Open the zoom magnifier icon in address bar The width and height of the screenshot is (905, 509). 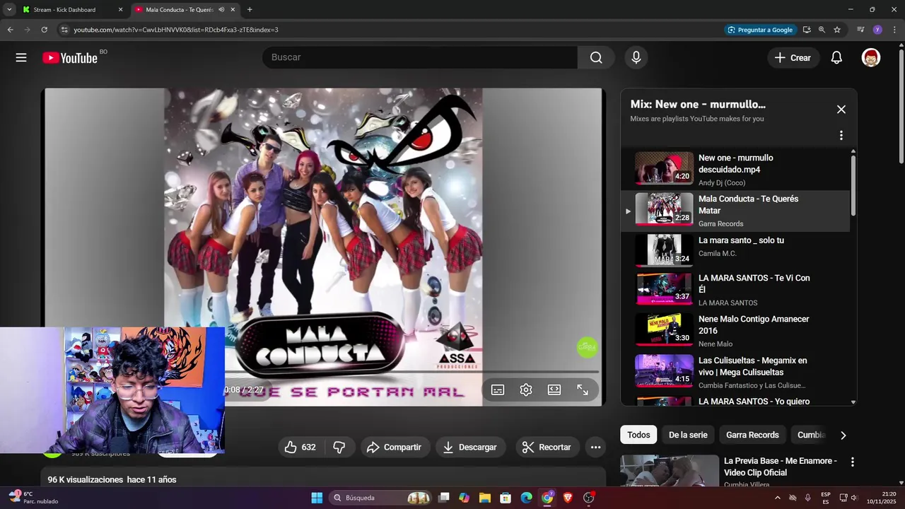pos(822,30)
